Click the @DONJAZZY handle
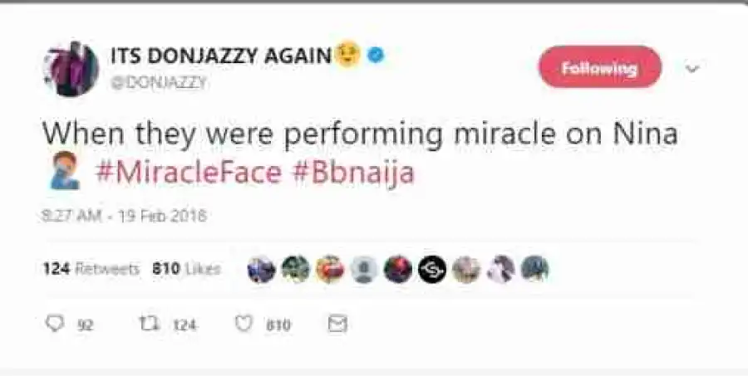 (158, 82)
